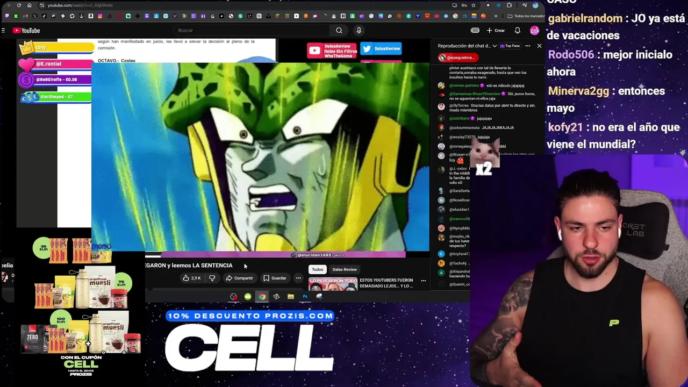
Task: Start voice search with microphone icon
Action: click(x=359, y=31)
